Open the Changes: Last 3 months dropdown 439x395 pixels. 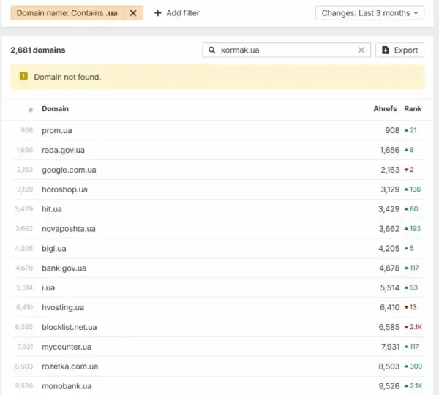pyautogui.click(x=369, y=13)
